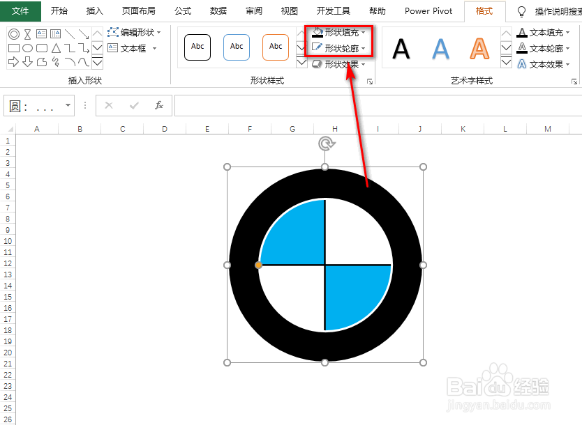Switch to 开发工具 tab
The height and width of the screenshot is (425, 582).
334,11
